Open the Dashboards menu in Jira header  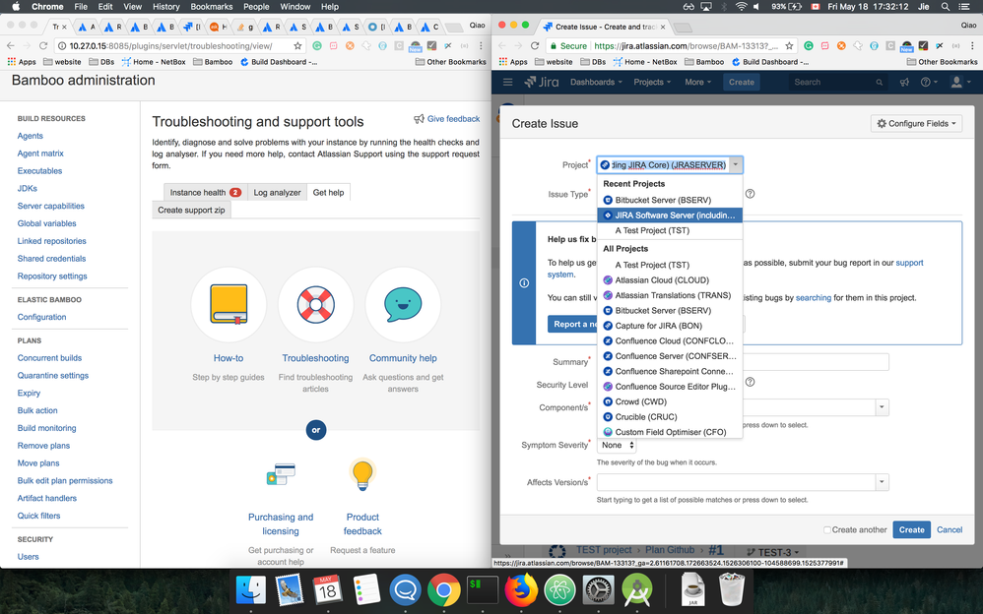[x=596, y=82]
